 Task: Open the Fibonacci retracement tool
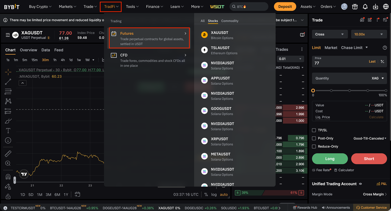point(8,91)
